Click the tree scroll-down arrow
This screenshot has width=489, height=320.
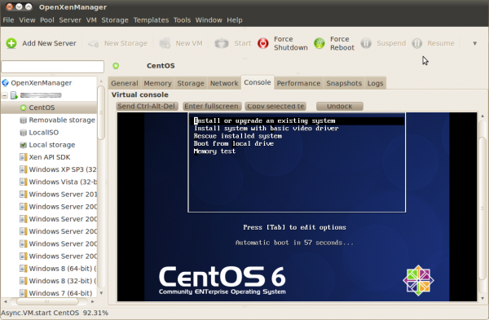click(x=101, y=293)
